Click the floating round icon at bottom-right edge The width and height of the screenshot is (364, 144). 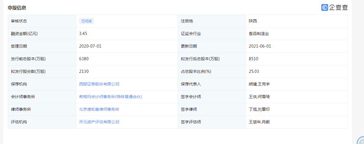click(361, 141)
